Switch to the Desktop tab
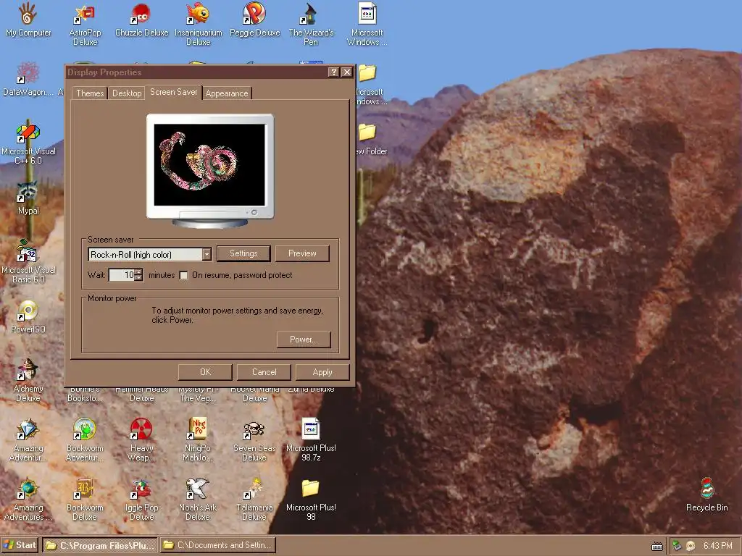Screen dimensions: 742x556 (127, 93)
